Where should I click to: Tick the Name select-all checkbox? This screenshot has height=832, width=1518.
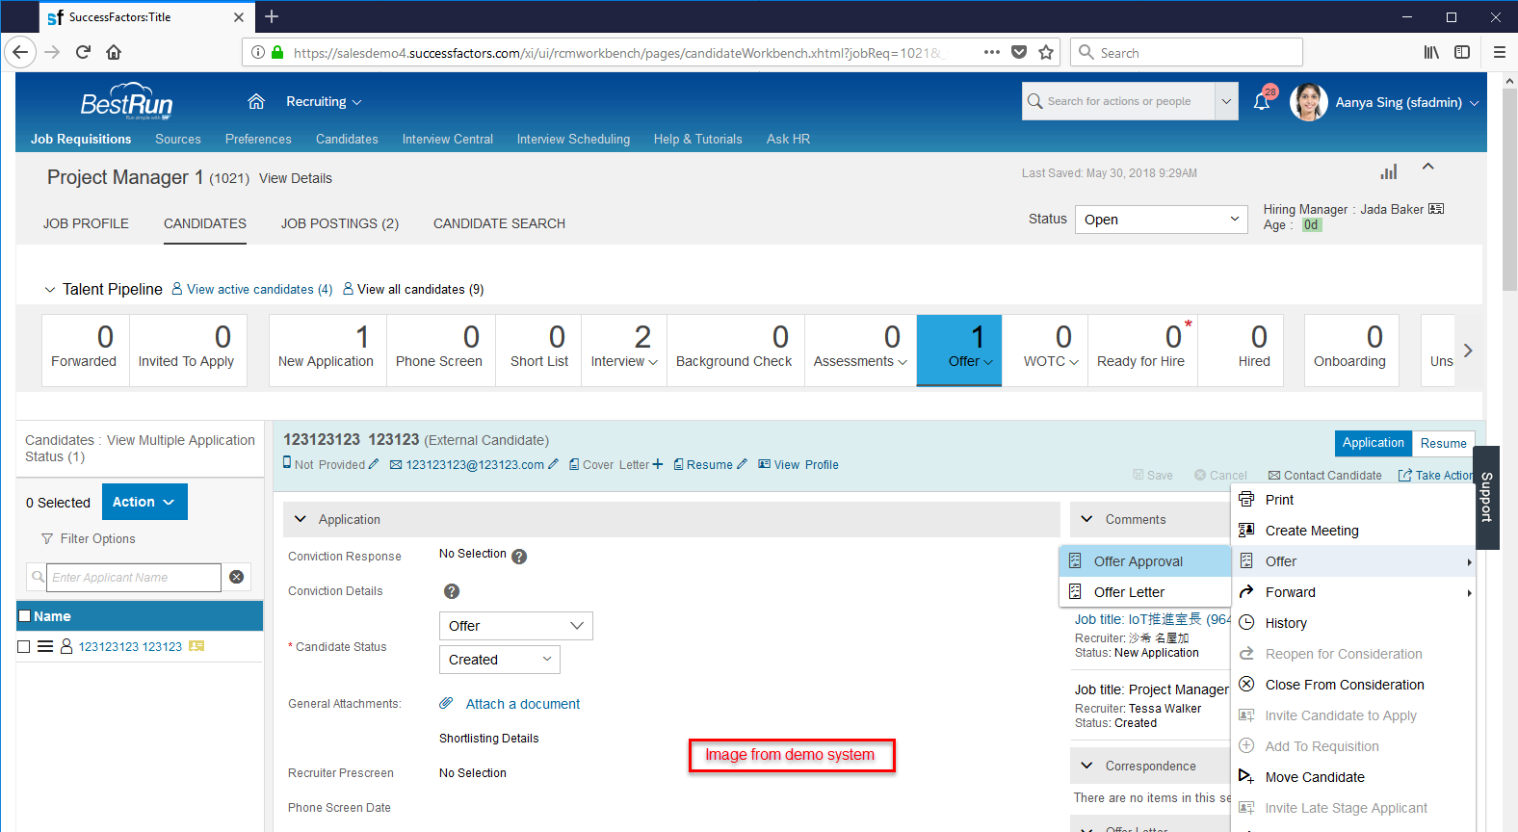(x=25, y=616)
